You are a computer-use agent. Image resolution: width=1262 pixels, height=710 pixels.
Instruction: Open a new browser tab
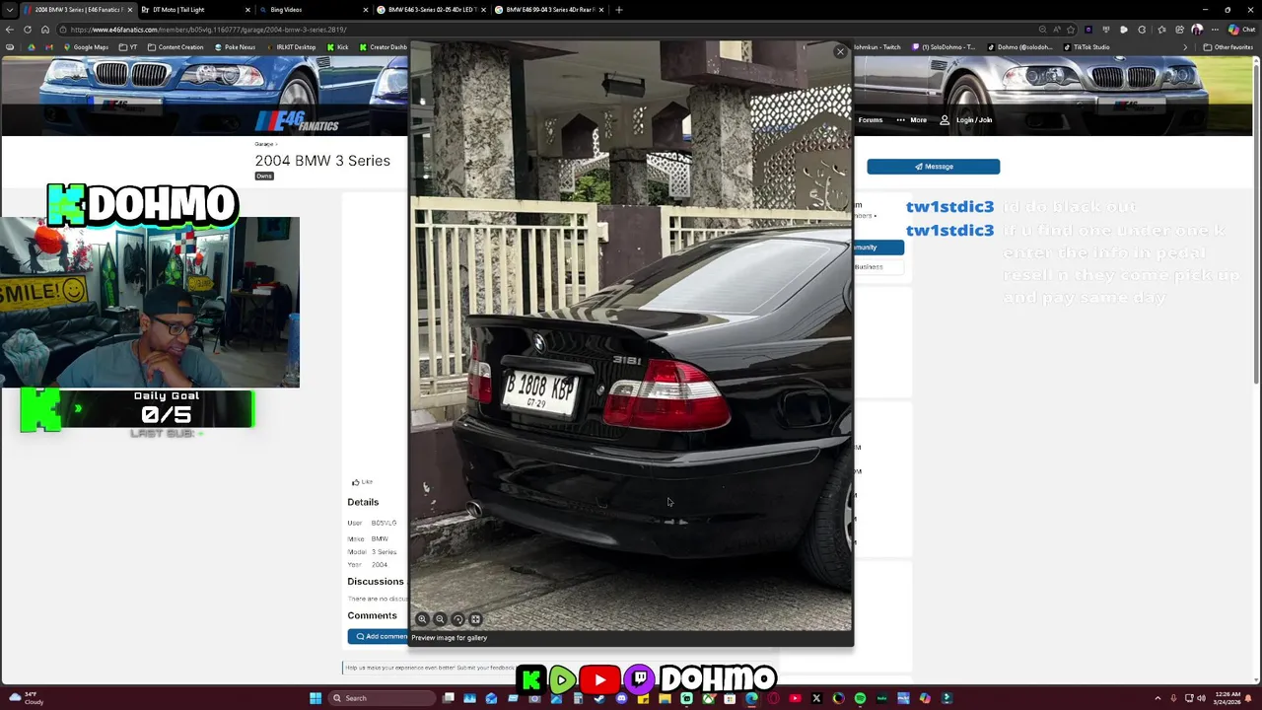(x=619, y=10)
